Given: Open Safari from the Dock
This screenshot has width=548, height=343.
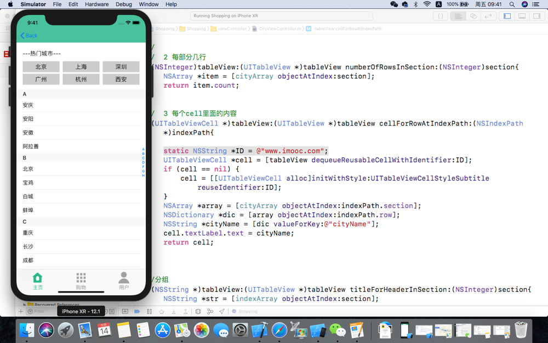Looking at the screenshot, I should pos(279,330).
